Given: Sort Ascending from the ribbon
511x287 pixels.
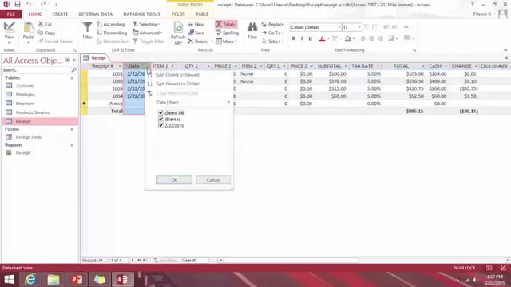Looking at the screenshot, I should tap(111, 24).
